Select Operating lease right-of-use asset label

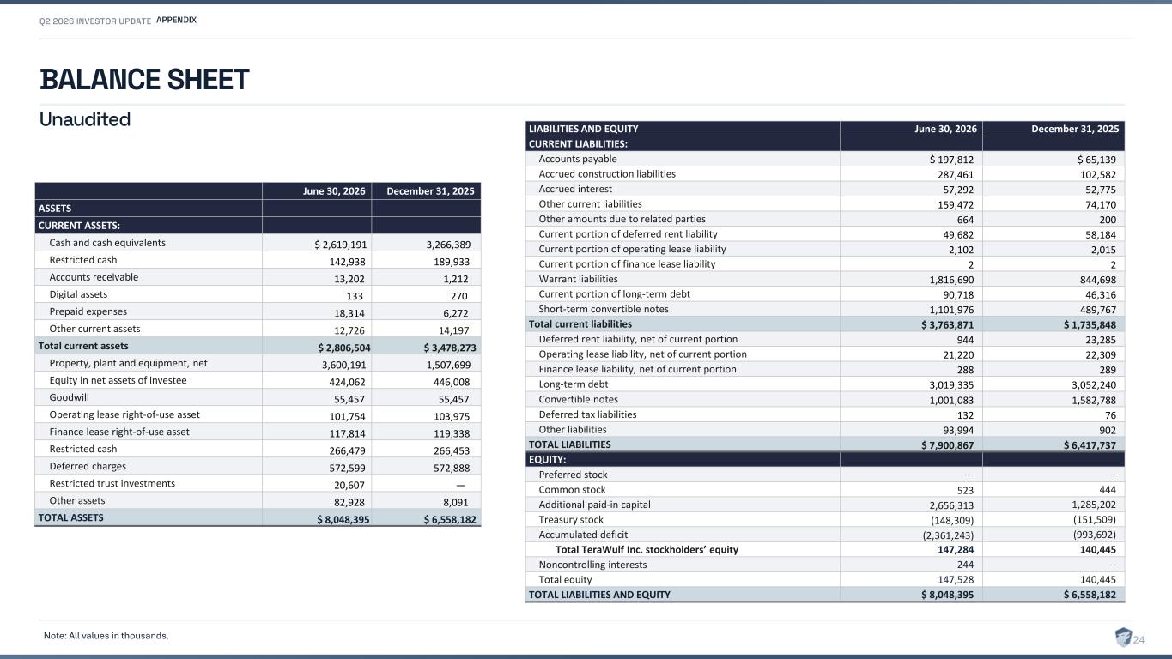click(x=124, y=414)
